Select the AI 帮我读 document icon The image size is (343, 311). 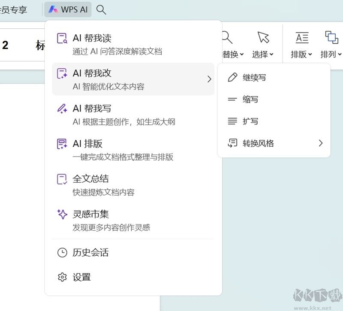[62, 37]
